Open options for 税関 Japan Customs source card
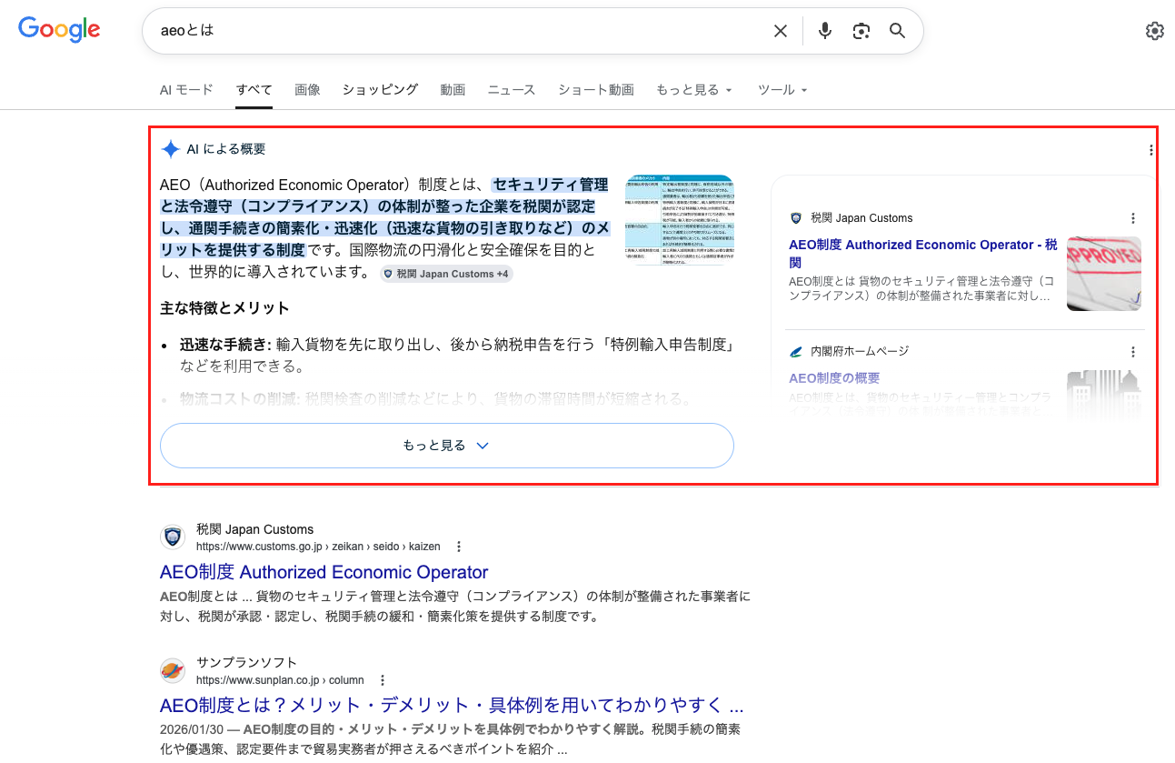This screenshot has height=763, width=1175. pos(1133,218)
